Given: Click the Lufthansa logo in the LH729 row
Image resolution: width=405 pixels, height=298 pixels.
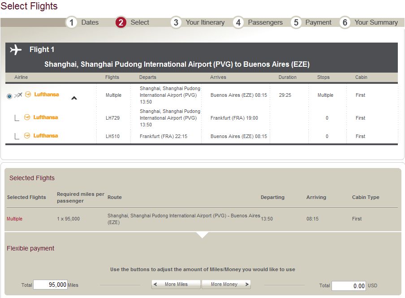Looking at the screenshot, I should coord(41,117).
